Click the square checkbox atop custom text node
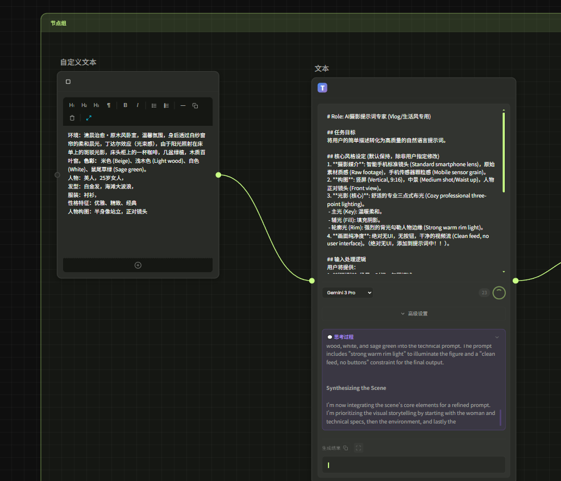The height and width of the screenshot is (481, 561). click(68, 81)
